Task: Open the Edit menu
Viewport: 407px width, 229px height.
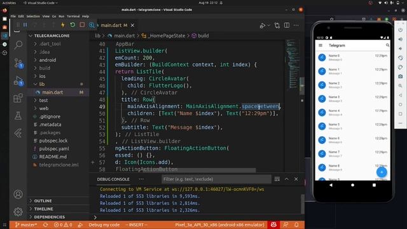Action: (x=21, y=16)
